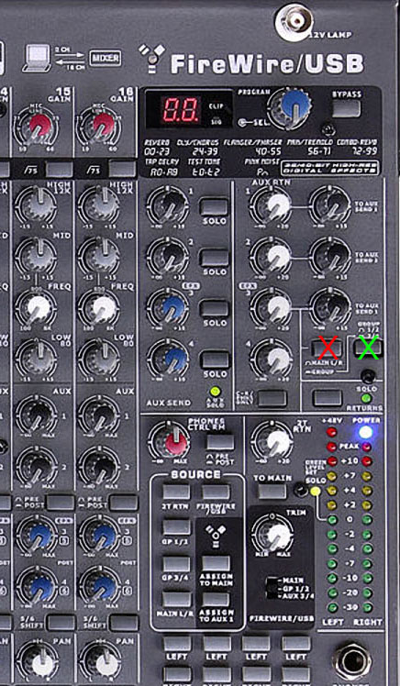This screenshot has width=400, height=686.
Task: Click channel 16 LOW 80 EQ knob
Action: pyautogui.click(x=101, y=359)
